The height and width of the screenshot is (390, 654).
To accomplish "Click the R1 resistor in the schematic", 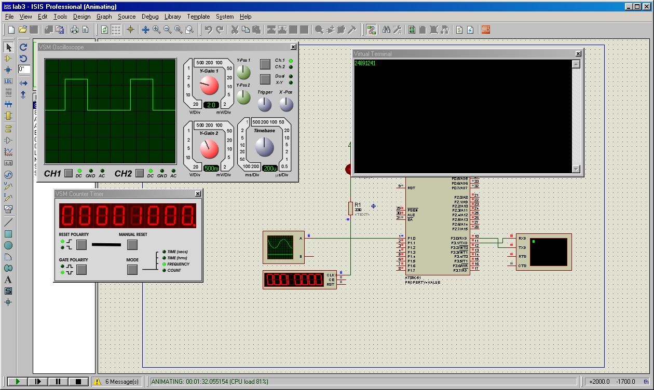I will (350, 208).
